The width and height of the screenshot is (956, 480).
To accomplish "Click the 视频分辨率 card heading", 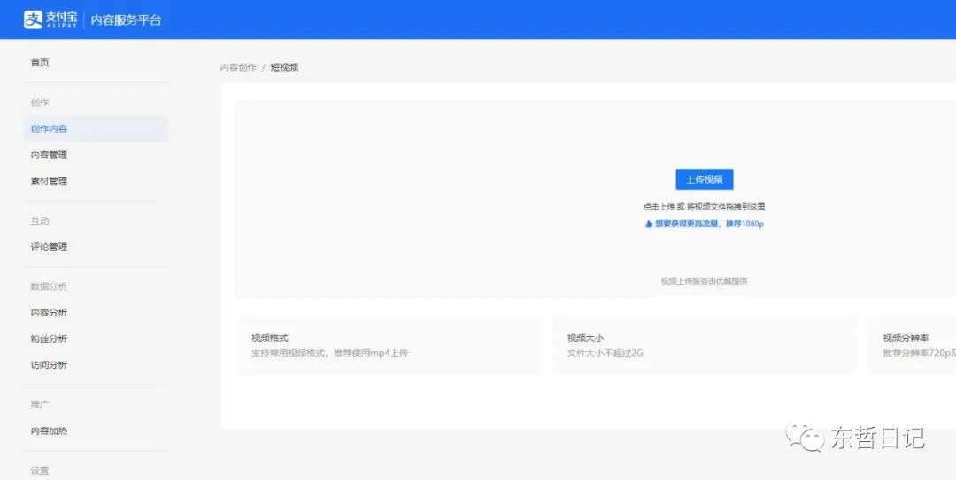I will click(906, 338).
